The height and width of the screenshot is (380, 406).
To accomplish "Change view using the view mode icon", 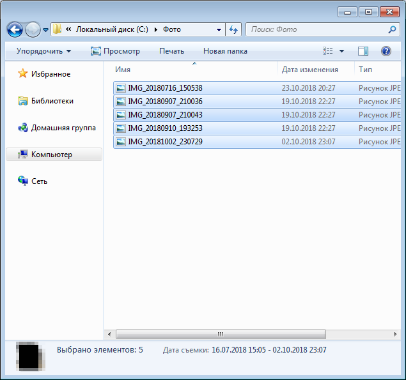I will tap(328, 51).
